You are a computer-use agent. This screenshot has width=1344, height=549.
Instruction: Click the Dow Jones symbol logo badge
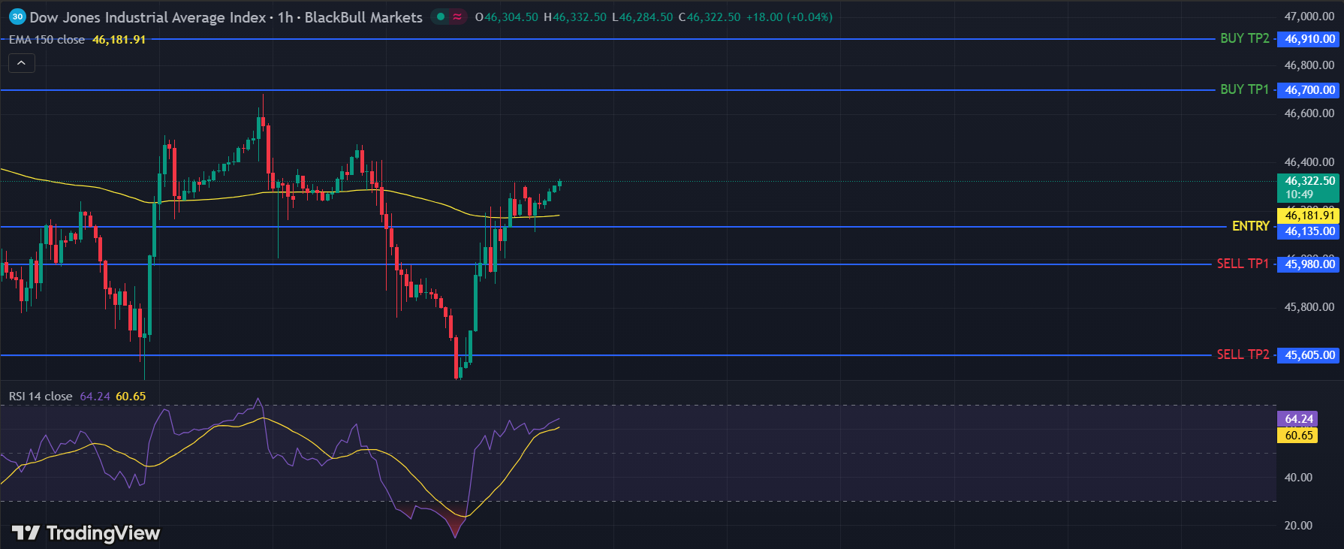click(17, 17)
